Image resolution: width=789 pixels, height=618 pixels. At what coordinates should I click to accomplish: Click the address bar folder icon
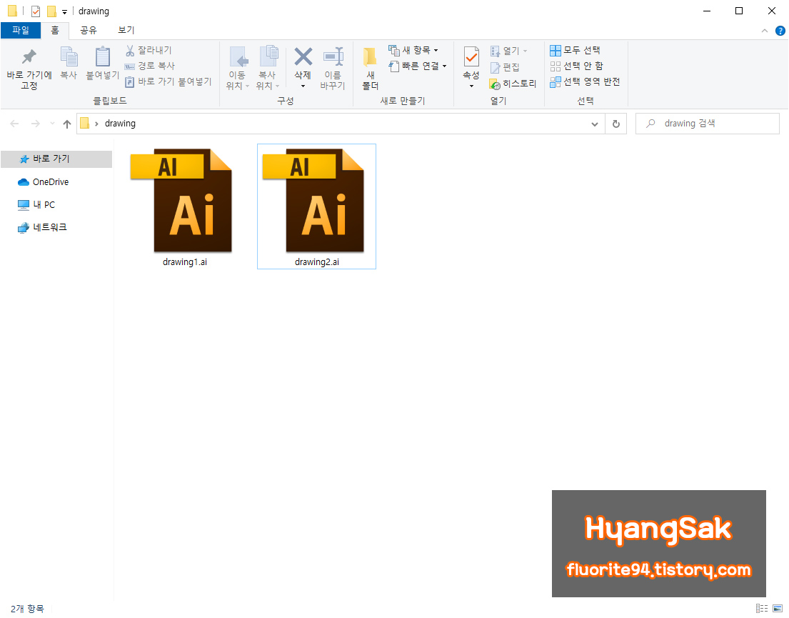pos(85,124)
